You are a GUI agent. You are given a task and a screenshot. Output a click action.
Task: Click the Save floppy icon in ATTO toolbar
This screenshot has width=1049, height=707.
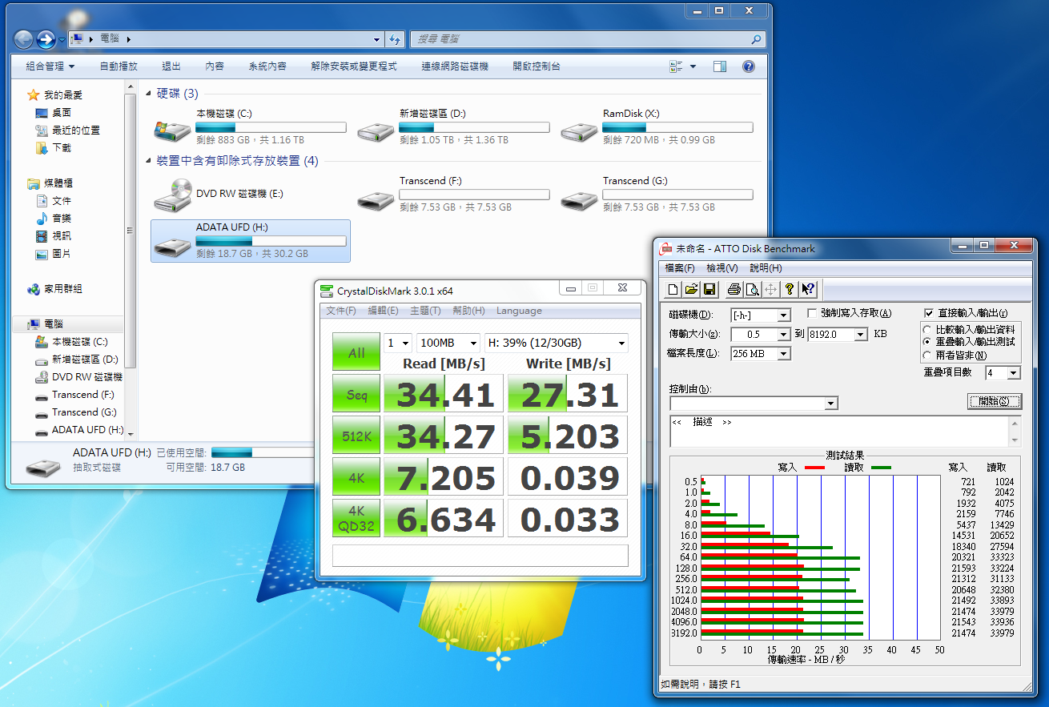709,289
